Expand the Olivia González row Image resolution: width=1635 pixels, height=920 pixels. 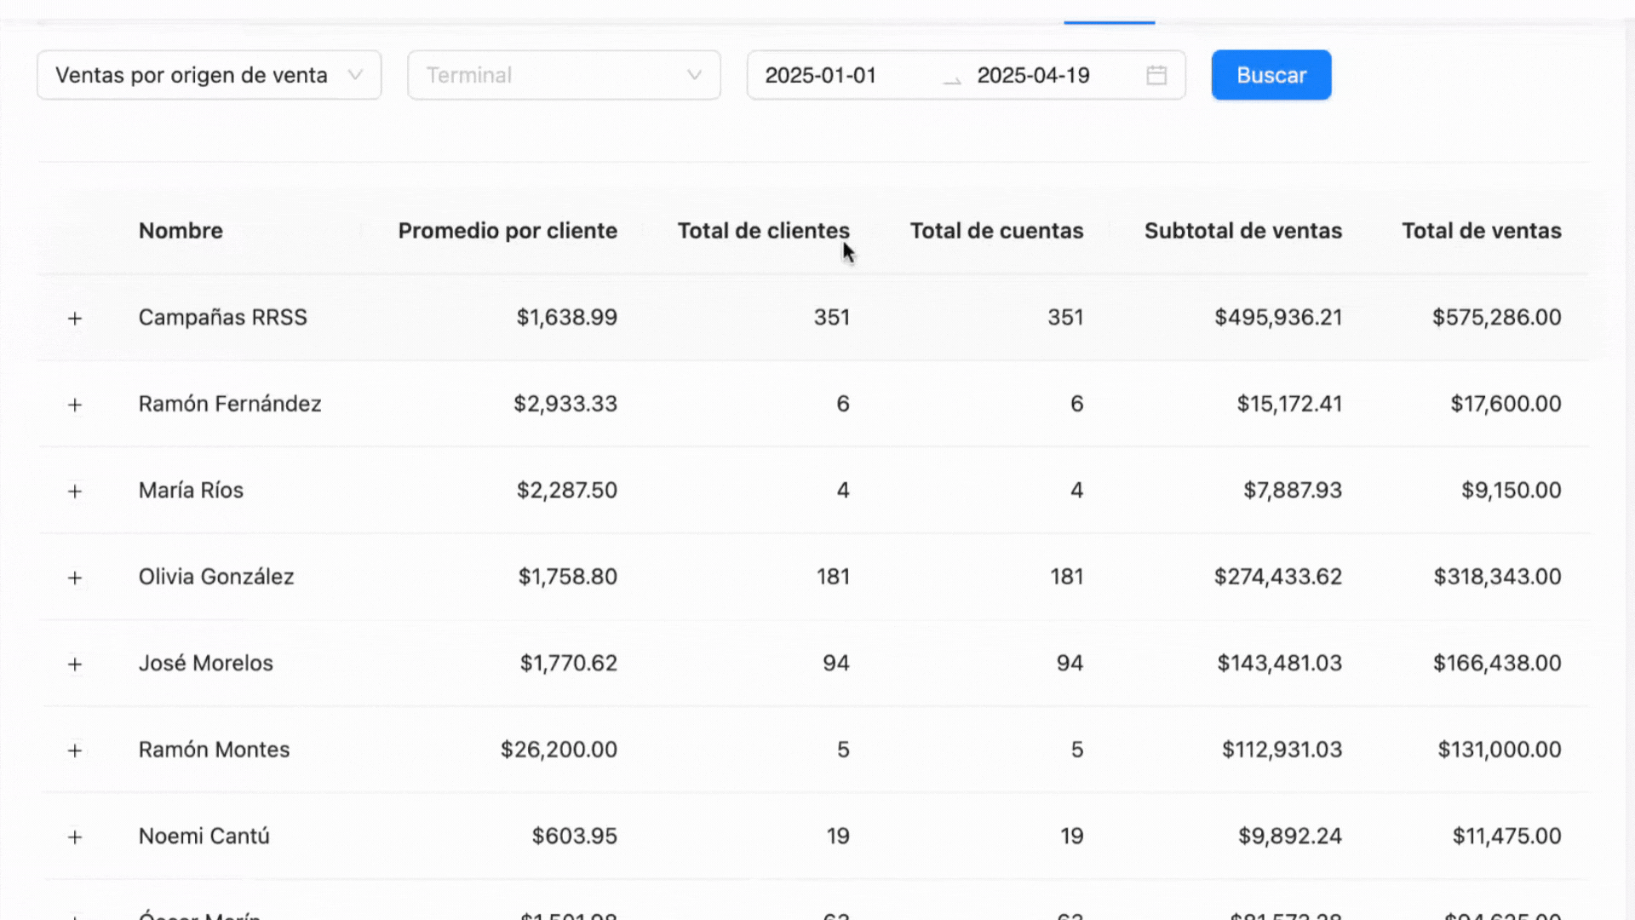click(75, 578)
